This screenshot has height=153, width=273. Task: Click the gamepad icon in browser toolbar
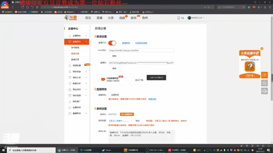254,7
